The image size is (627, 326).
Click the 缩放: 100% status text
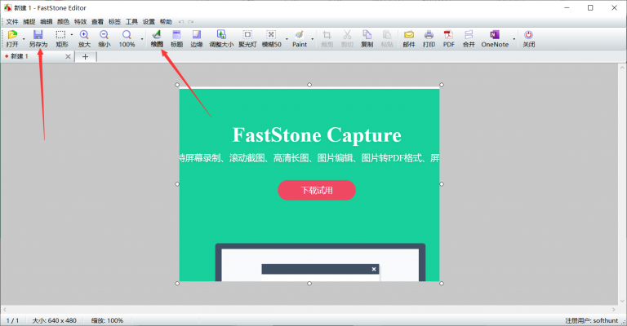coord(107,320)
